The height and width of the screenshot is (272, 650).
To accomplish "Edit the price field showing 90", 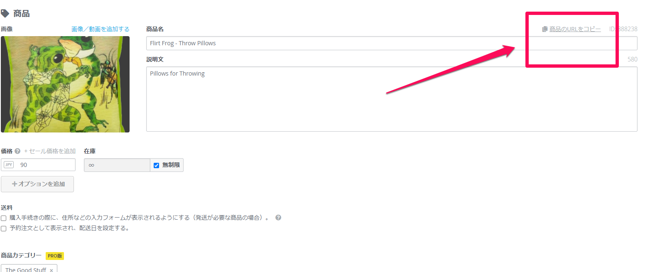I will 38,165.
